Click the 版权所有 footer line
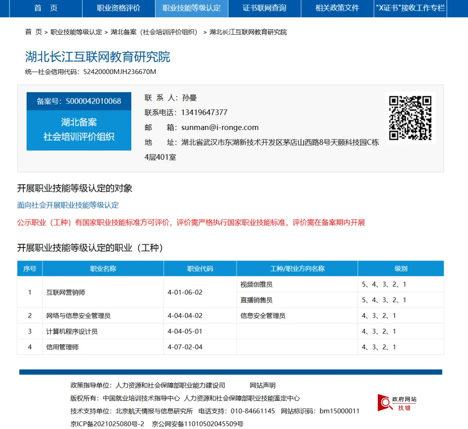This screenshot has height=429, width=468. (185, 398)
